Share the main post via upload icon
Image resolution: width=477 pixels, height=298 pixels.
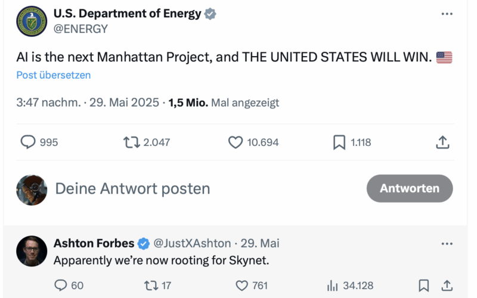point(442,142)
